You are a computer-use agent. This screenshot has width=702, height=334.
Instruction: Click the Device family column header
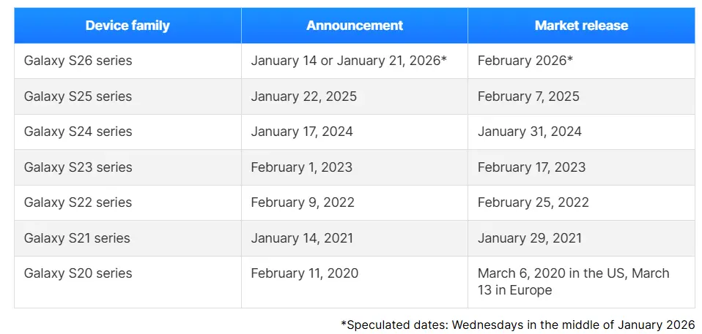click(x=128, y=26)
